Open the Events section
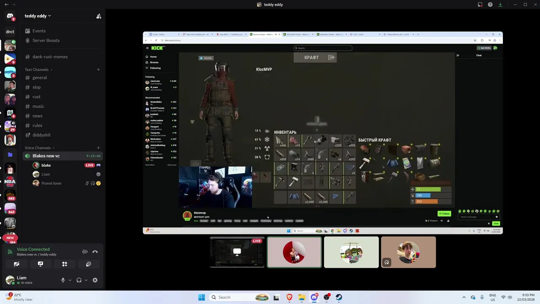Viewport: 540px width, 304px height. click(x=62, y=31)
